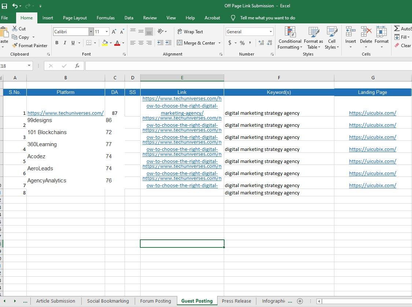This screenshot has height=307, width=412.
Task: Switch to the Article Submission sheet tab
Action: [56, 301]
